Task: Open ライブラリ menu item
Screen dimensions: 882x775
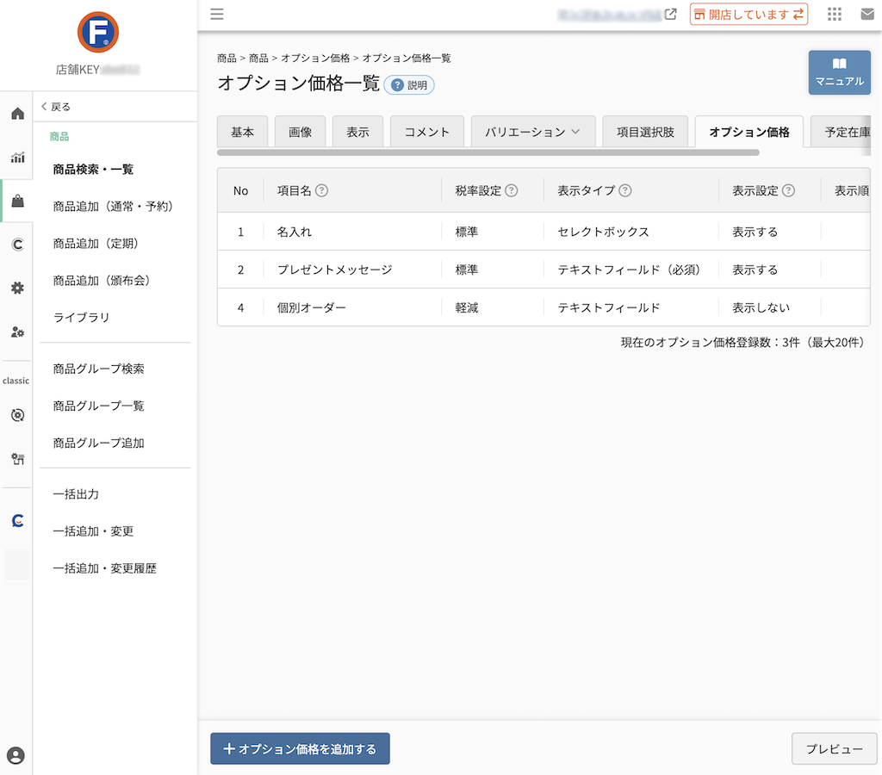Action: [81, 317]
